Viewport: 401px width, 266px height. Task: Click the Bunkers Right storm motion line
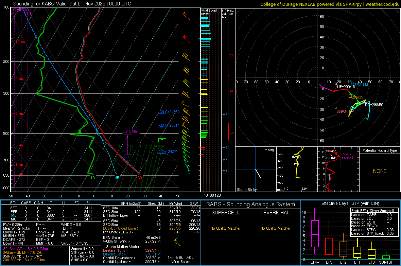132,250
